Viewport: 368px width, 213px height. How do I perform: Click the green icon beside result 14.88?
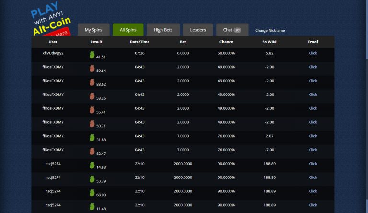92,166
